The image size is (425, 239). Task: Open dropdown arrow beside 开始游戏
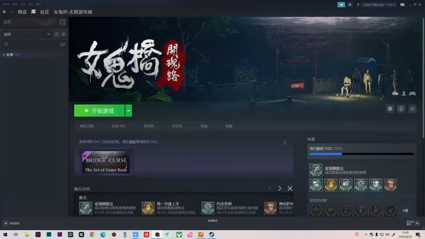[129, 110]
